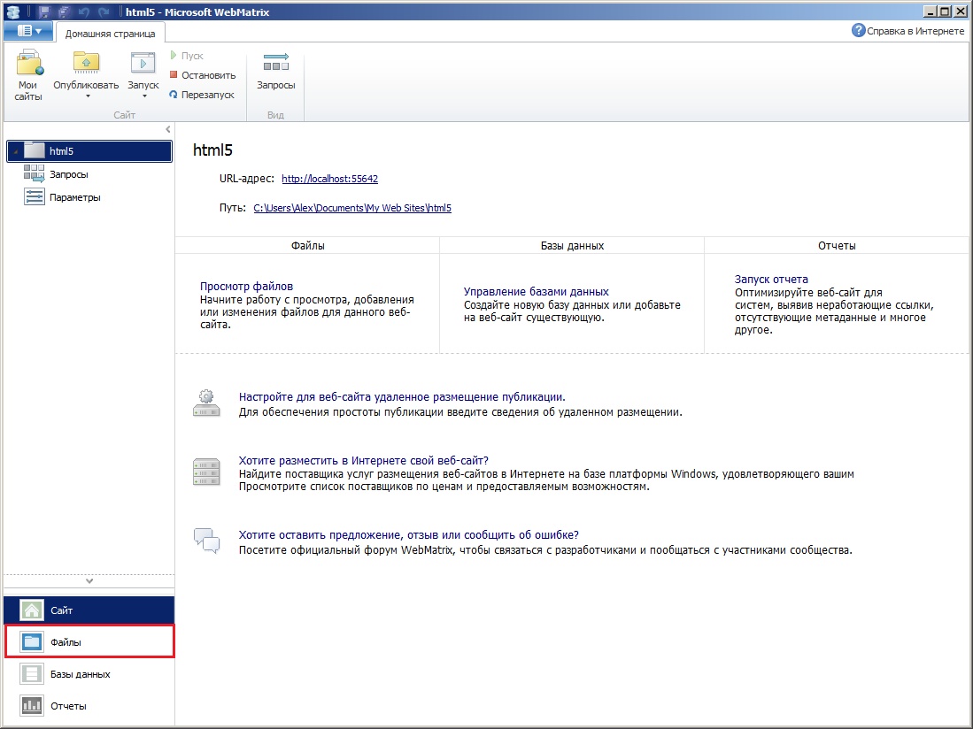Click the Просмотр файлов link

(246, 287)
